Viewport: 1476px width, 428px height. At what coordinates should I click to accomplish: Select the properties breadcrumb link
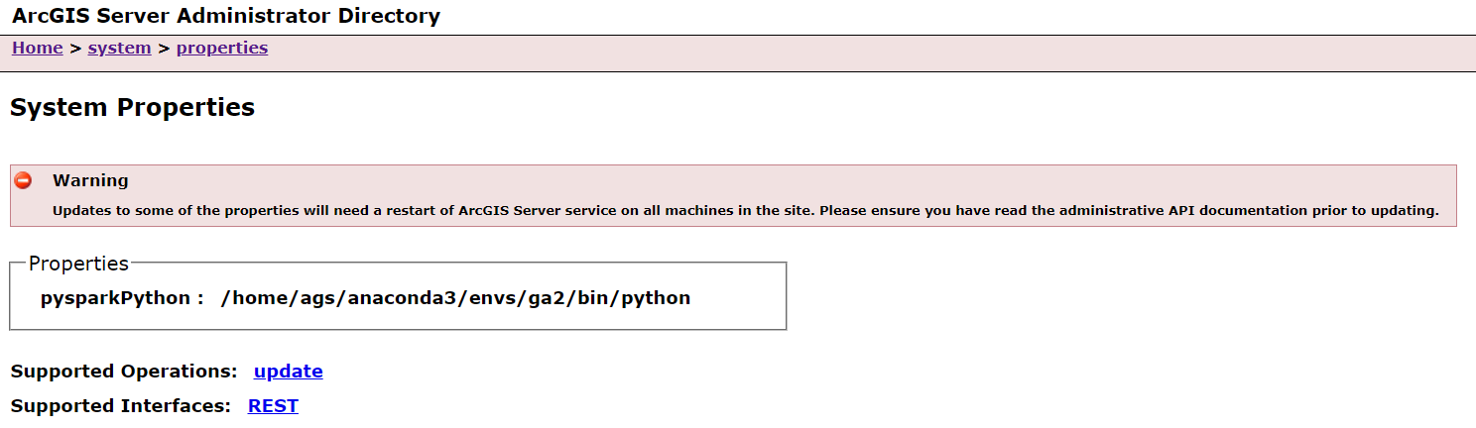222,49
